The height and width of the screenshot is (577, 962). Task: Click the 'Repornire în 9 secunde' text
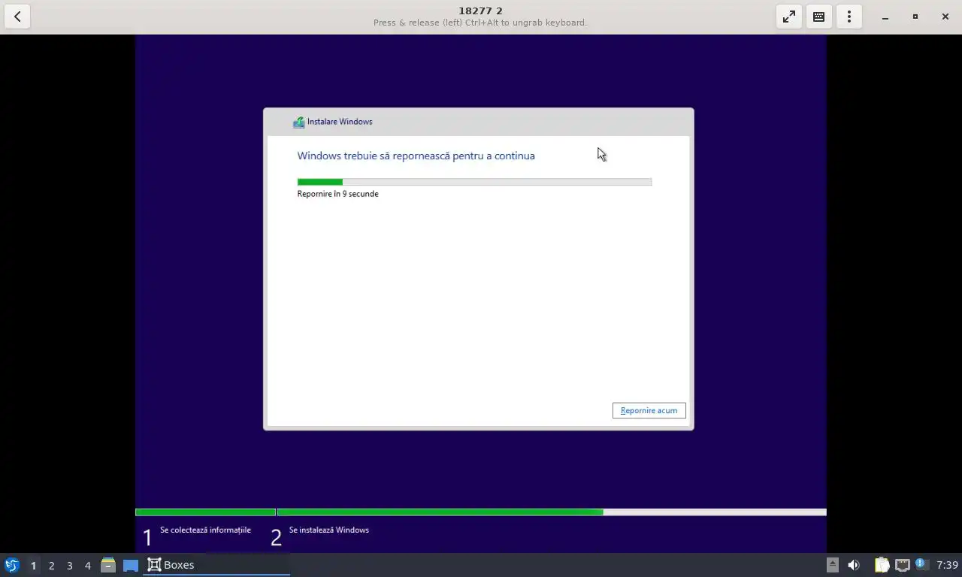[x=337, y=194]
